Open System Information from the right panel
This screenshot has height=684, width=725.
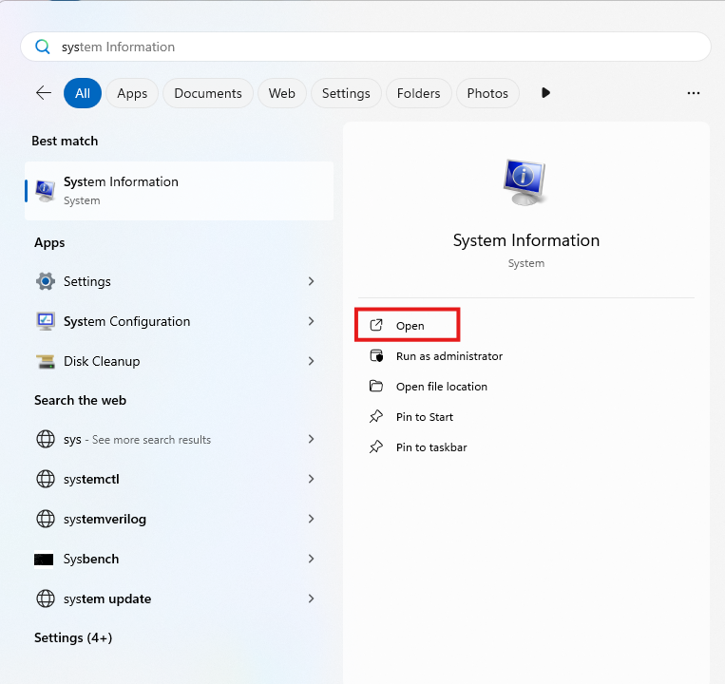tap(410, 326)
